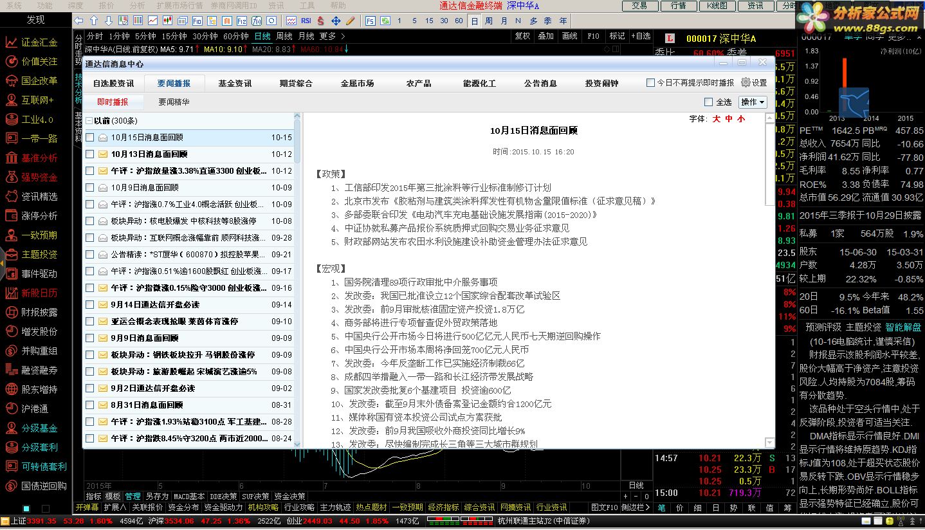Open the 智能解盘 link
The width and height of the screenshot is (925, 530).
point(903,327)
